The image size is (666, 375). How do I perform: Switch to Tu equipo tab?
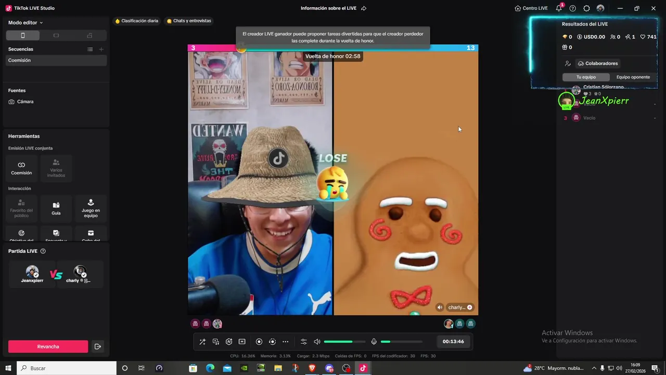[586, 77]
